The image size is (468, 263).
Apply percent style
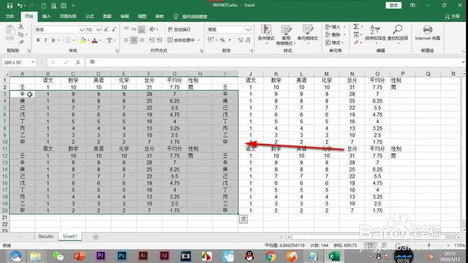(x=222, y=40)
